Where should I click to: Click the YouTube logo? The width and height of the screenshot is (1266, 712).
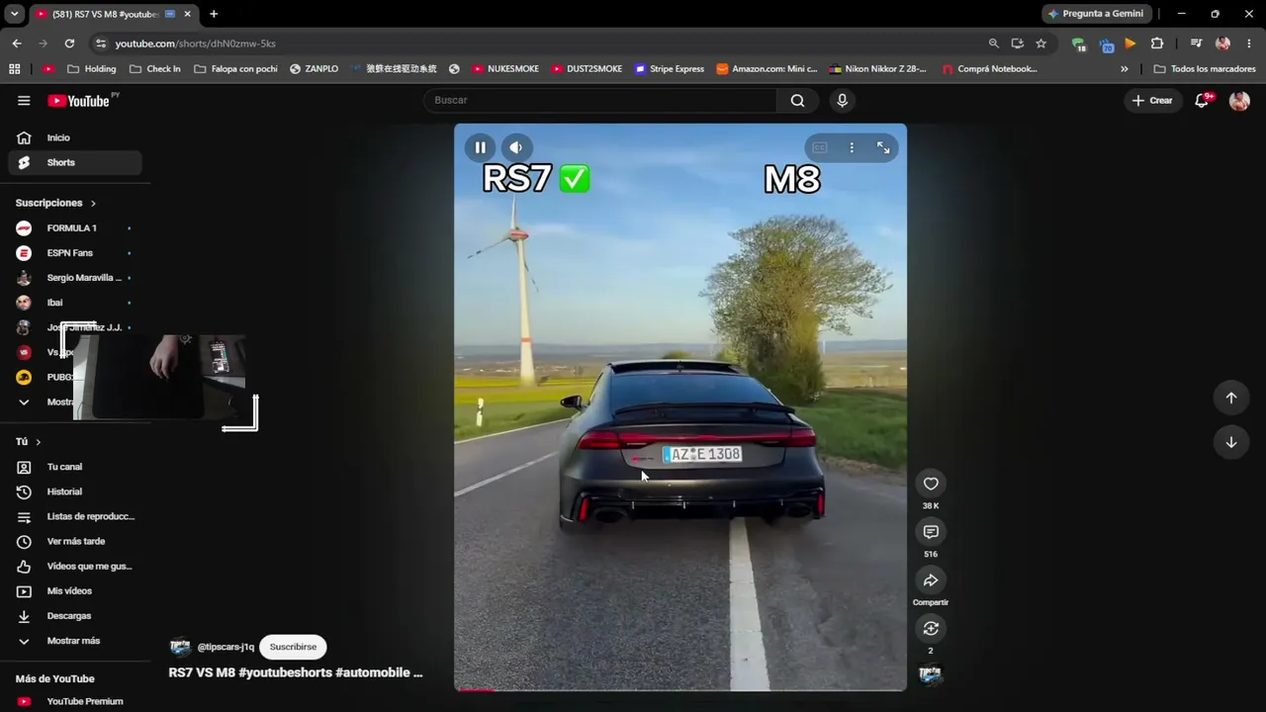tap(78, 101)
